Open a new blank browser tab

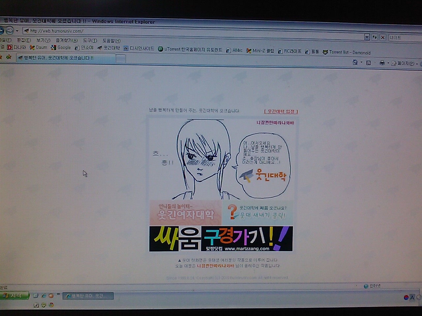coord(121,59)
